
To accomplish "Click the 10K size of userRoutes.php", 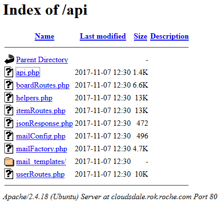I will [x=142, y=174].
